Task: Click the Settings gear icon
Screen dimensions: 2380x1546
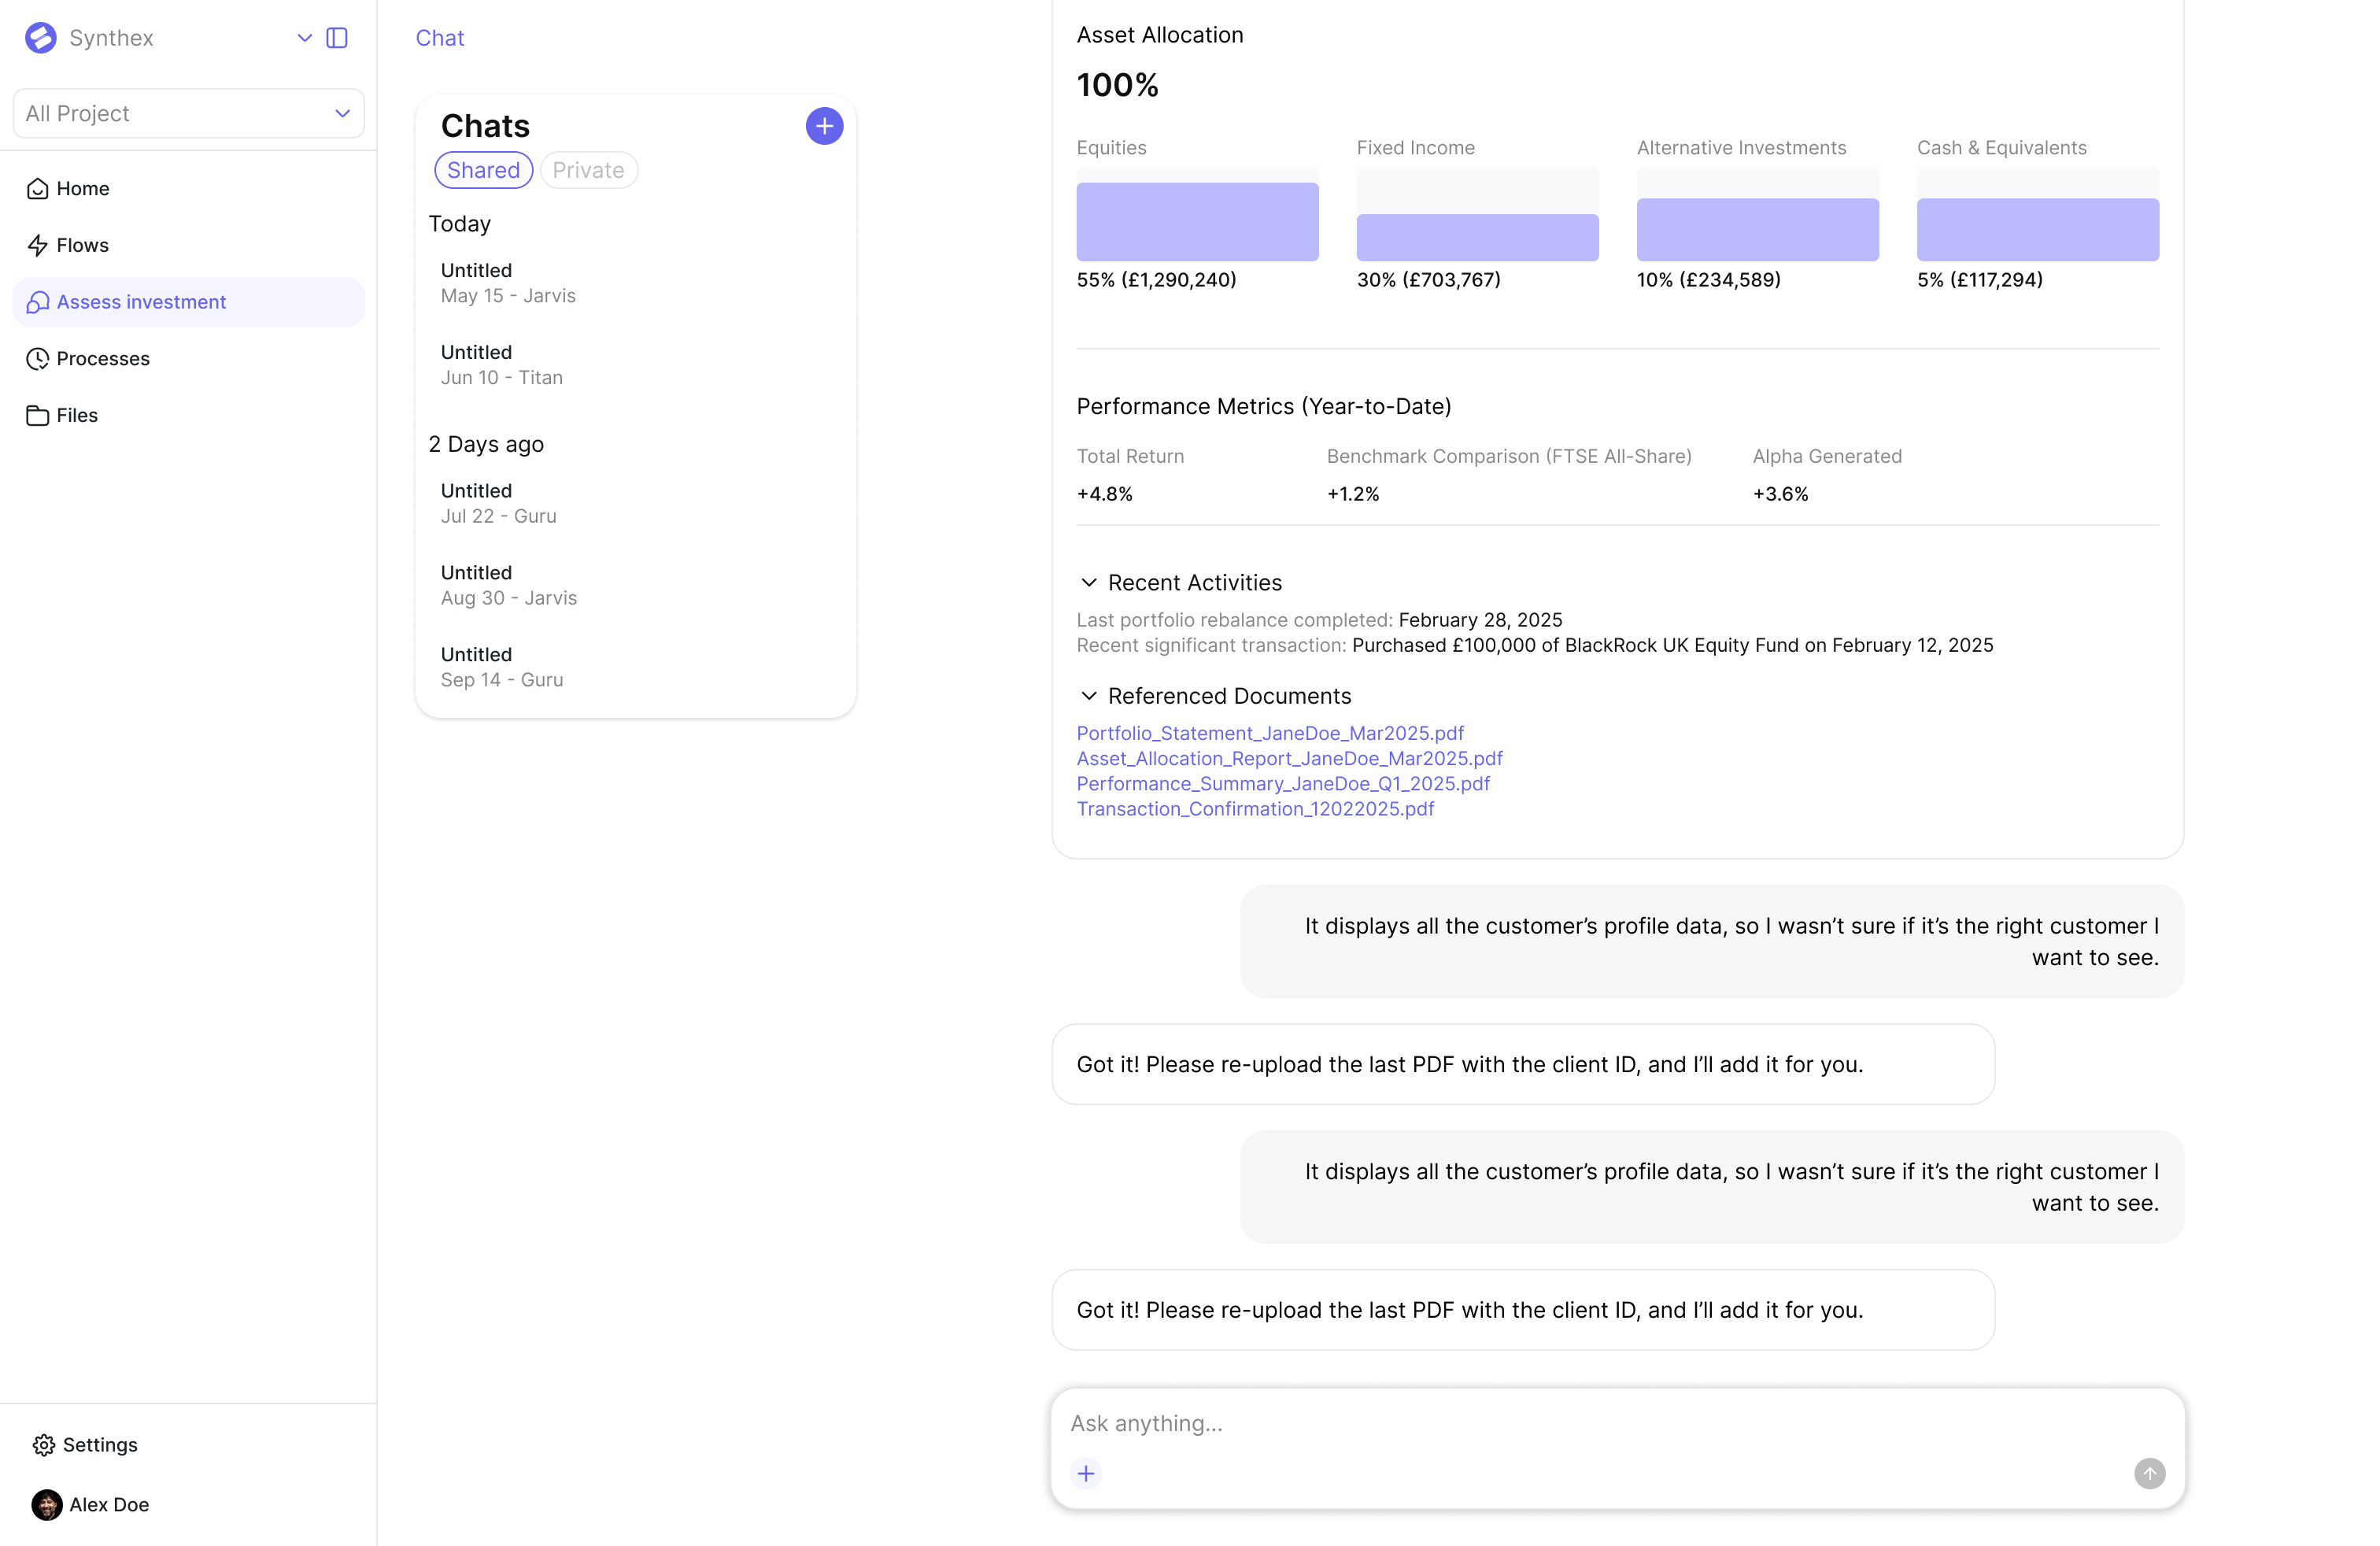Action: (44, 1444)
